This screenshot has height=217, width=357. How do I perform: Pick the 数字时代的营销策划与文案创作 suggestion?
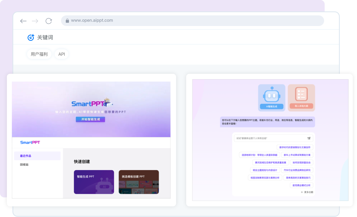click(x=295, y=147)
